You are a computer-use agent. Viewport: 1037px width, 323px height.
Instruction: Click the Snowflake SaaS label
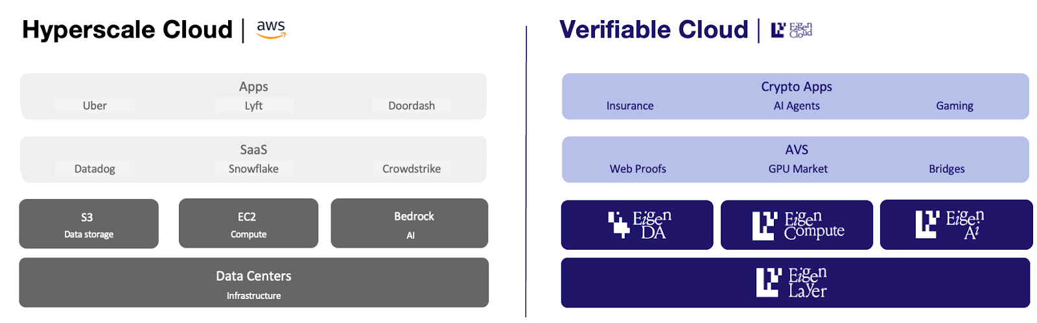(x=253, y=169)
